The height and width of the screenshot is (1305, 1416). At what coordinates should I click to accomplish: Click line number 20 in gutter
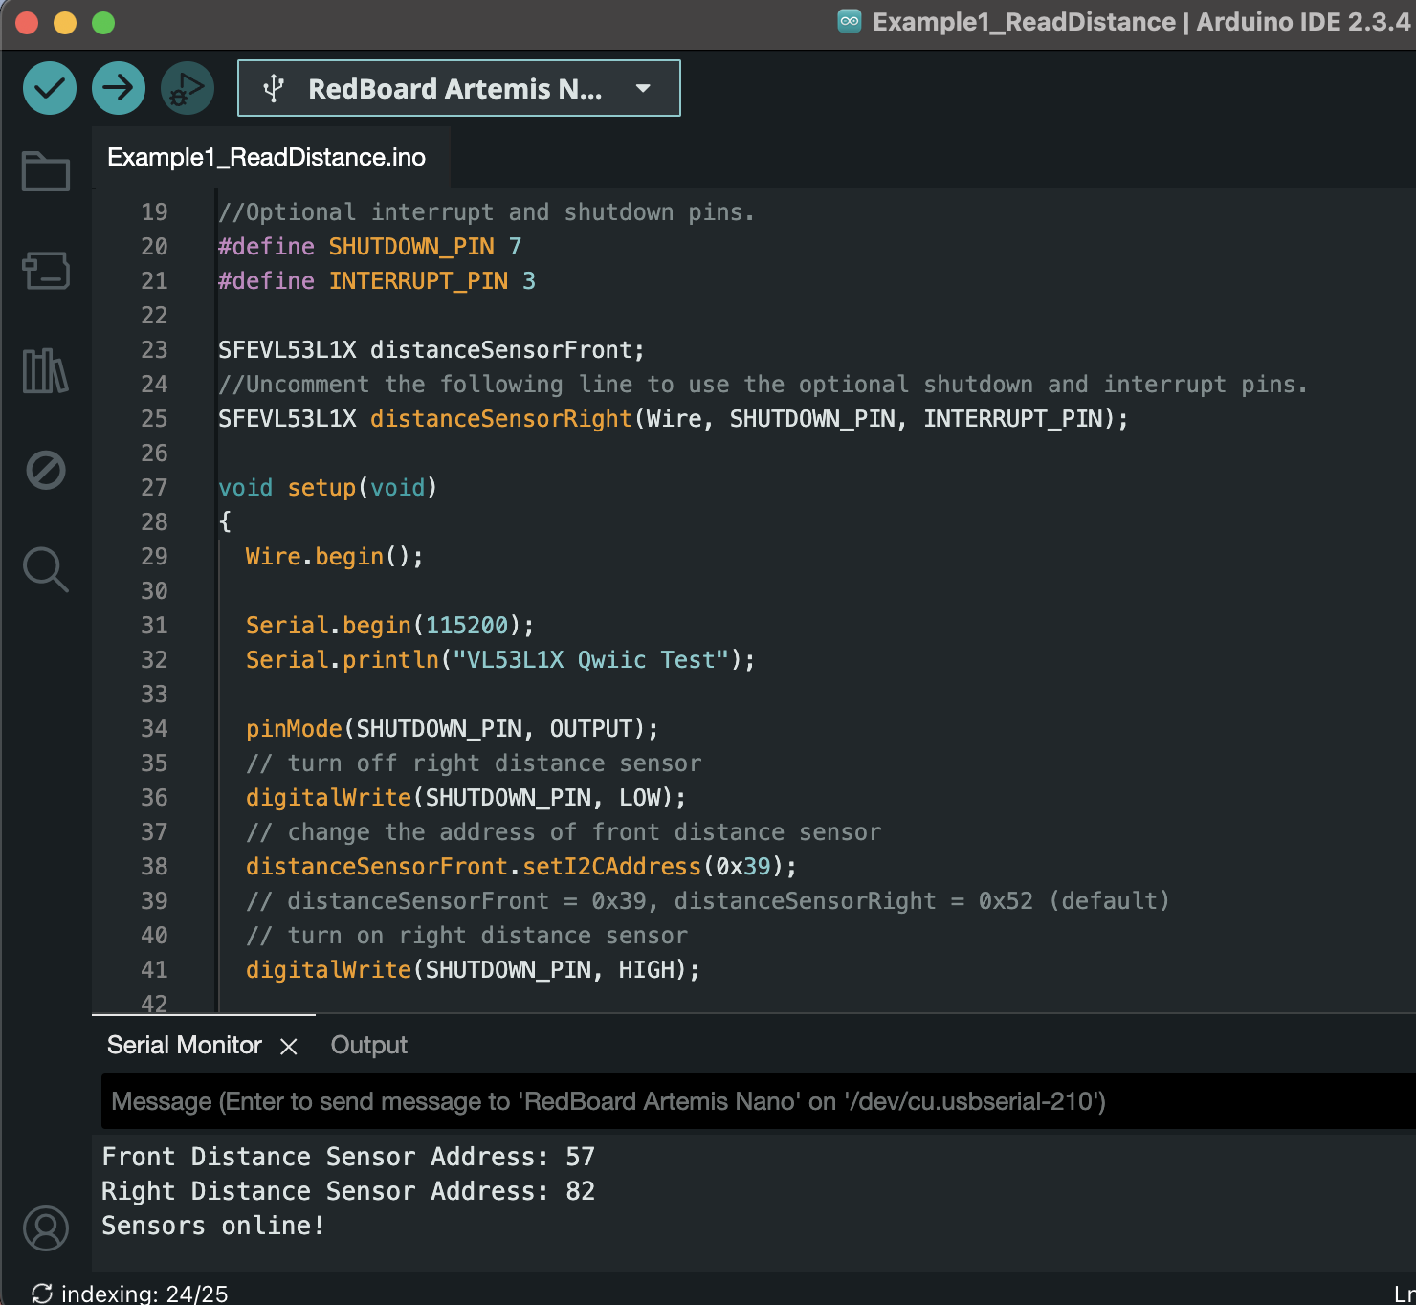pyautogui.click(x=154, y=247)
